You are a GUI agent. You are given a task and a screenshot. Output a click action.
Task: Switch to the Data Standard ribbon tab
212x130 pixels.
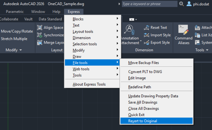(x=50, y=19)
